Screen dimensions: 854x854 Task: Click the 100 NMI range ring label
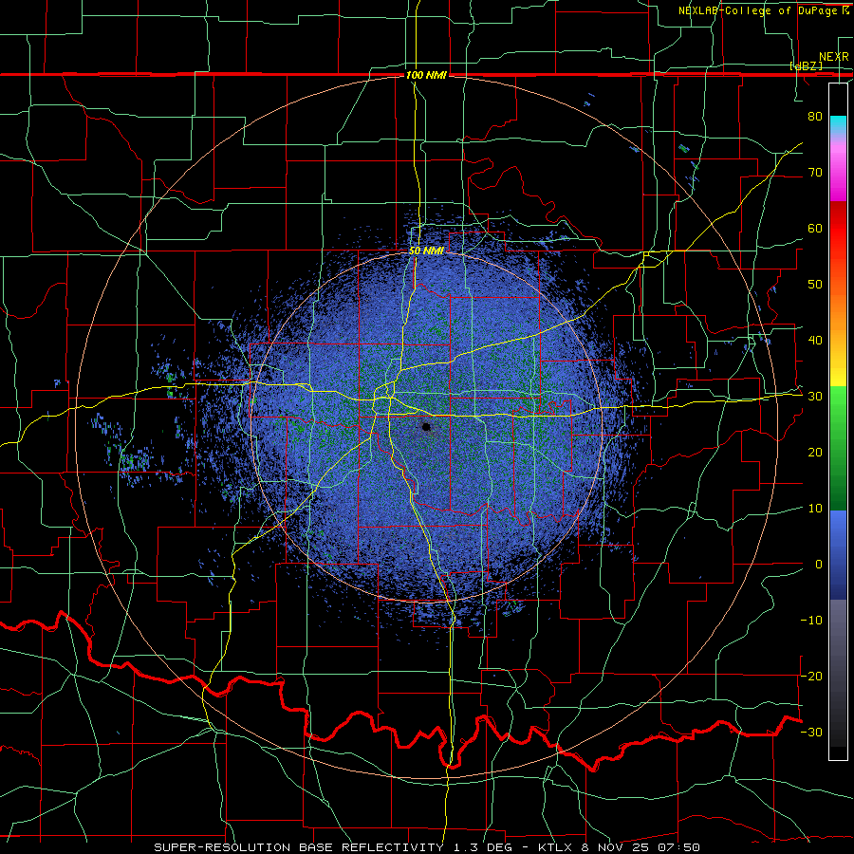click(x=426, y=75)
